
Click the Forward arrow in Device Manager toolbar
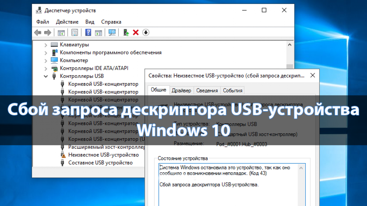(x=48, y=33)
